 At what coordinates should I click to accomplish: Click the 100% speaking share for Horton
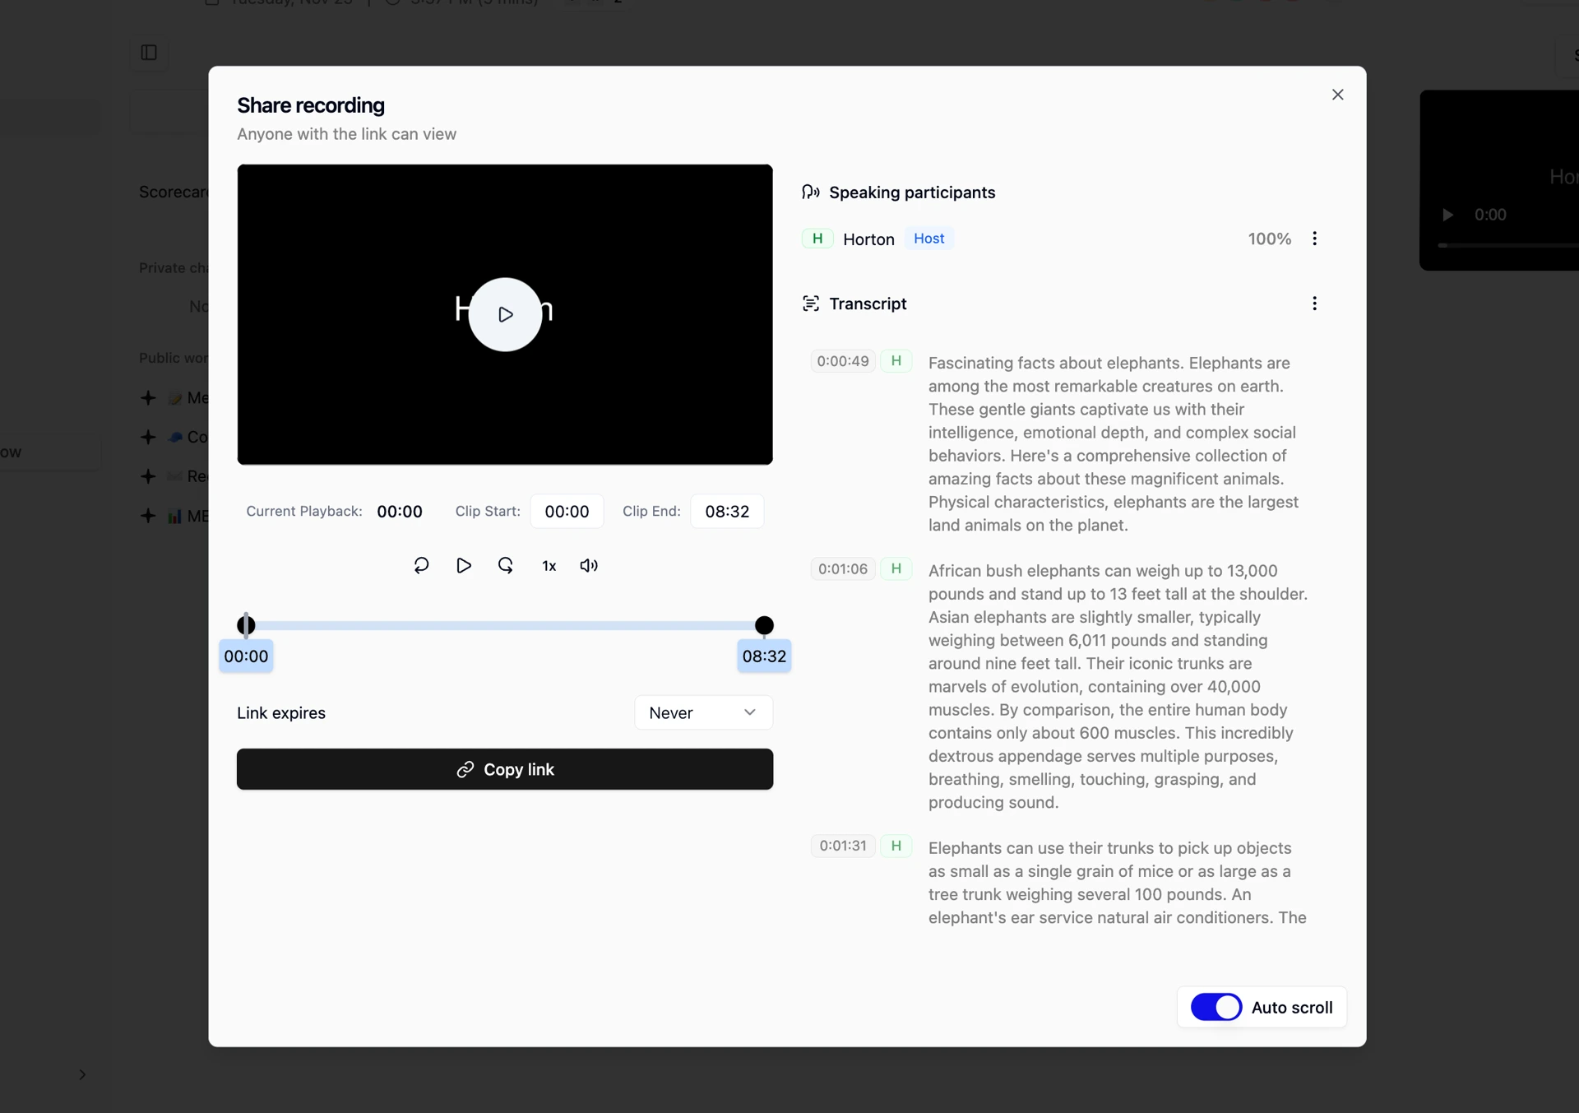click(x=1270, y=239)
